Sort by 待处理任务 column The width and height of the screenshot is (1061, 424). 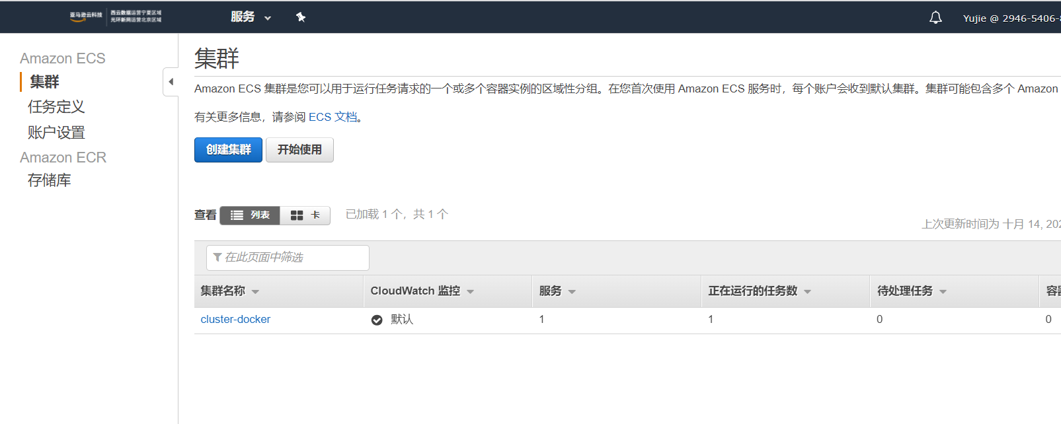tap(912, 291)
